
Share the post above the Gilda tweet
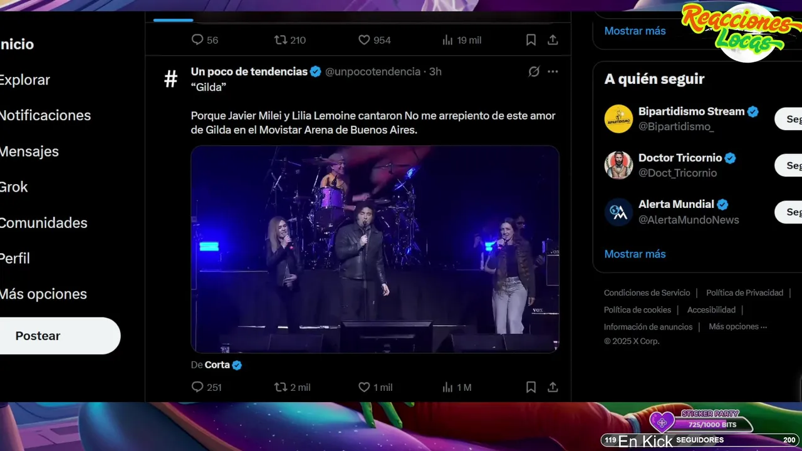coord(553,40)
